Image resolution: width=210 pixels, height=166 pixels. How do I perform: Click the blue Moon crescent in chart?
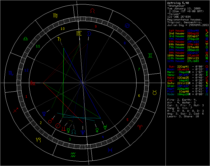89,33
